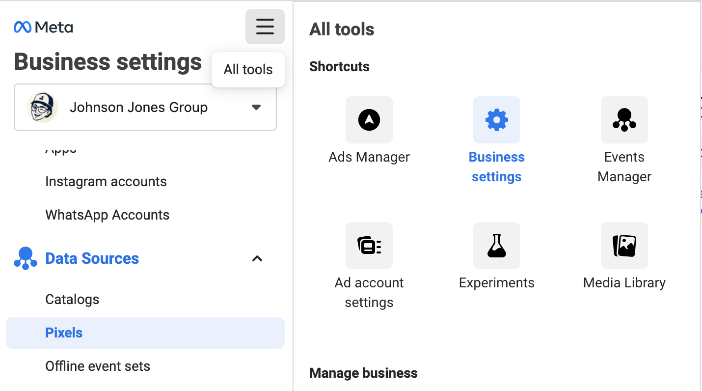Launch the Experiments flask icon

[x=497, y=246]
